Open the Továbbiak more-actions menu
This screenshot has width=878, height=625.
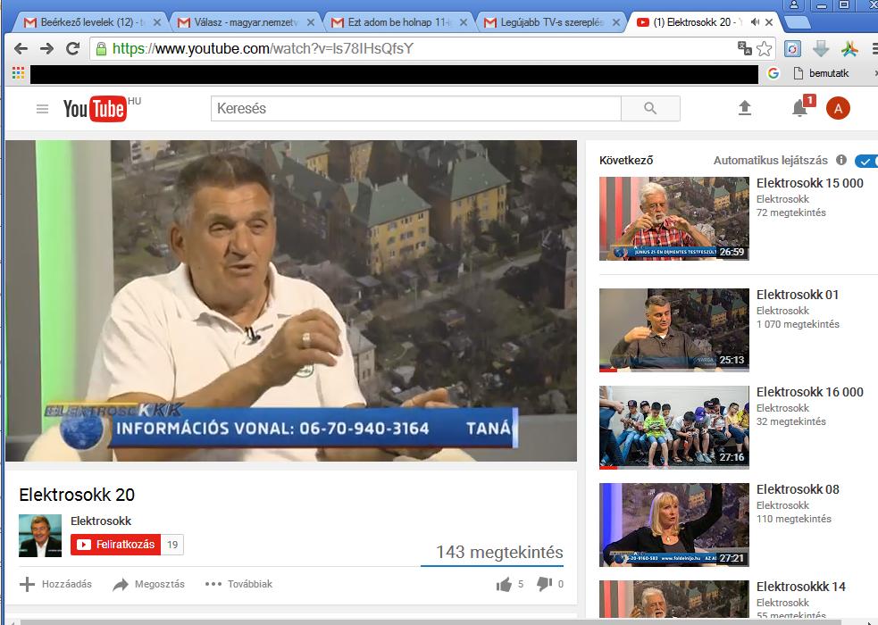(238, 584)
